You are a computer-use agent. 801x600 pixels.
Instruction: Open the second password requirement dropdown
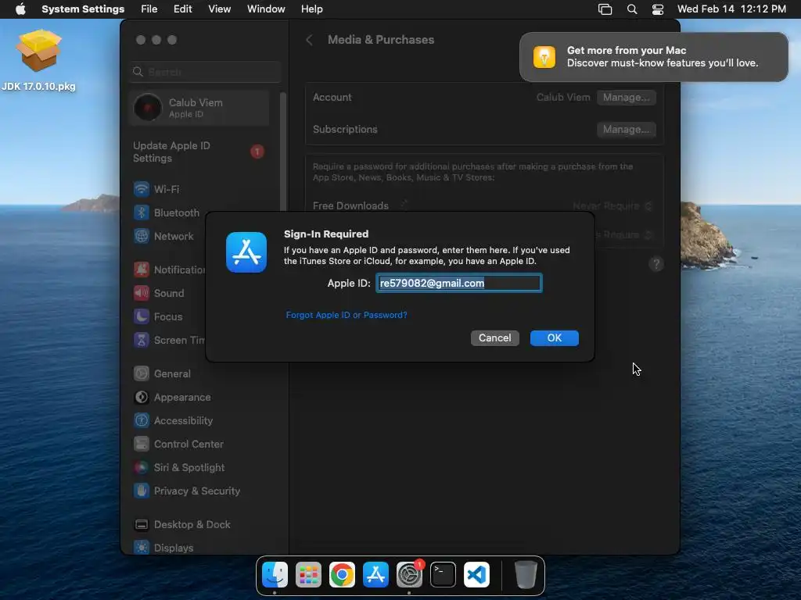pos(624,234)
